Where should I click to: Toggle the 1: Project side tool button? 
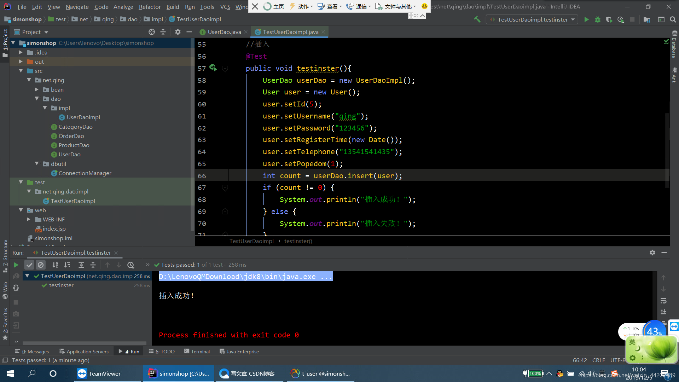click(x=5, y=43)
